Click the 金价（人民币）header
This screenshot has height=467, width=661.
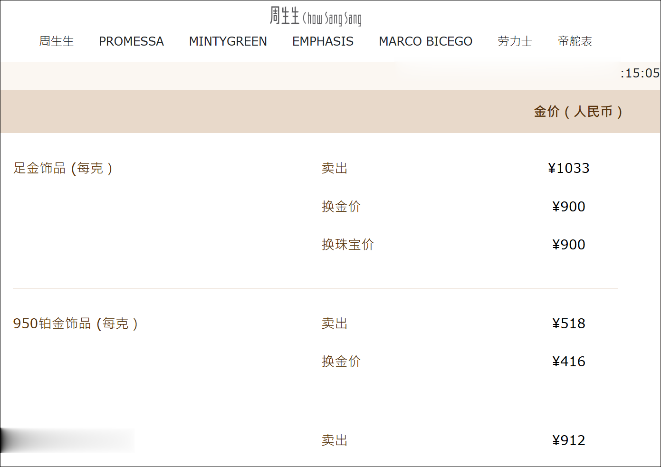coord(578,112)
